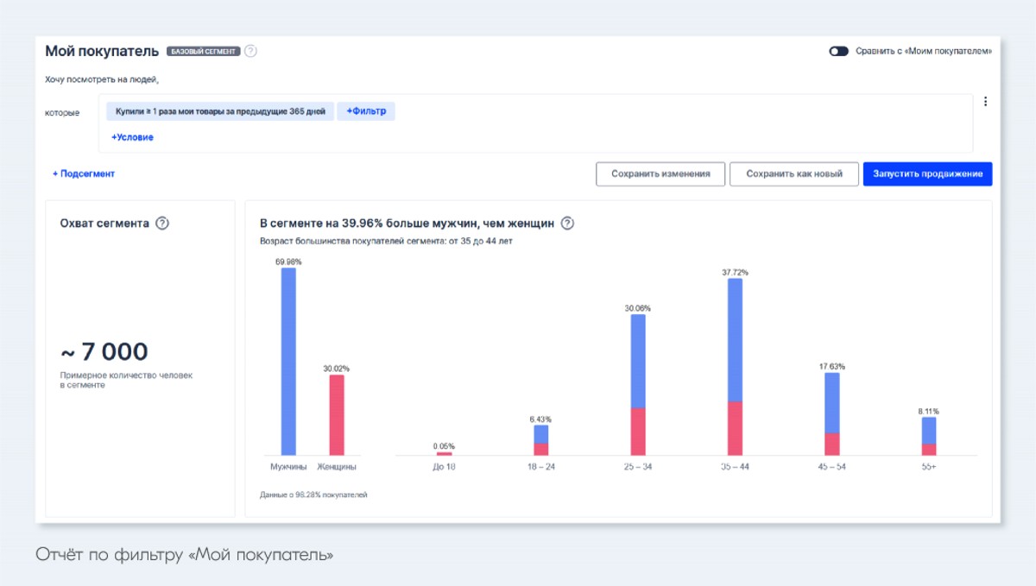Click the red Женщины bar 30.02%
Viewport: 1036px width, 586px height.
[337, 415]
